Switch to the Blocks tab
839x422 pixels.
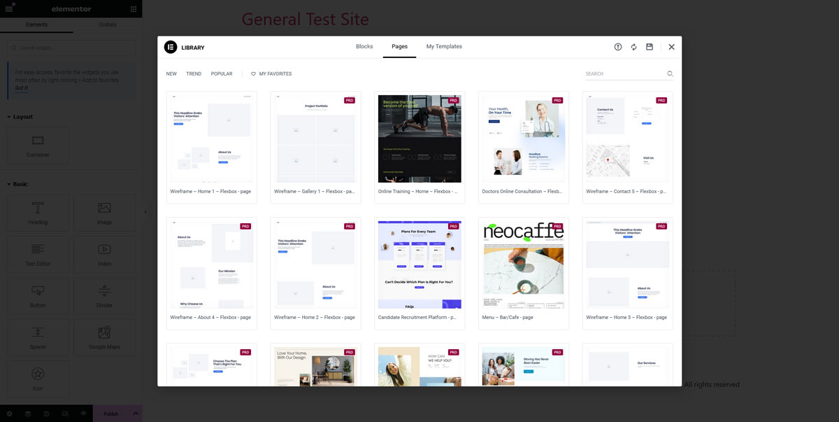[364, 47]
